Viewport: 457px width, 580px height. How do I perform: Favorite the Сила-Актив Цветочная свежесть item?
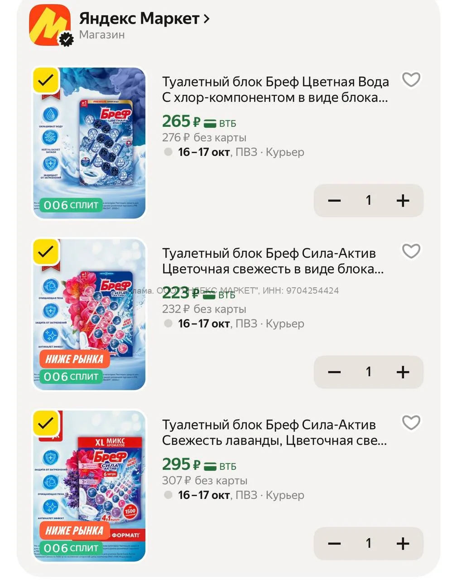(411, 251)
